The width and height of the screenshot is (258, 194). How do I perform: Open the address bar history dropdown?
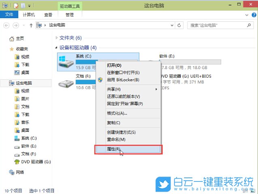pyautogui.click(x=172, y=25)
